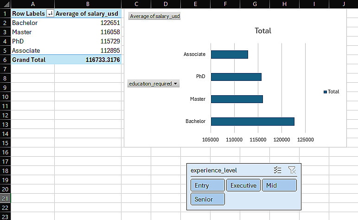
Task: Select column C header
Action: pyautogui.click(x=136, y=4)
